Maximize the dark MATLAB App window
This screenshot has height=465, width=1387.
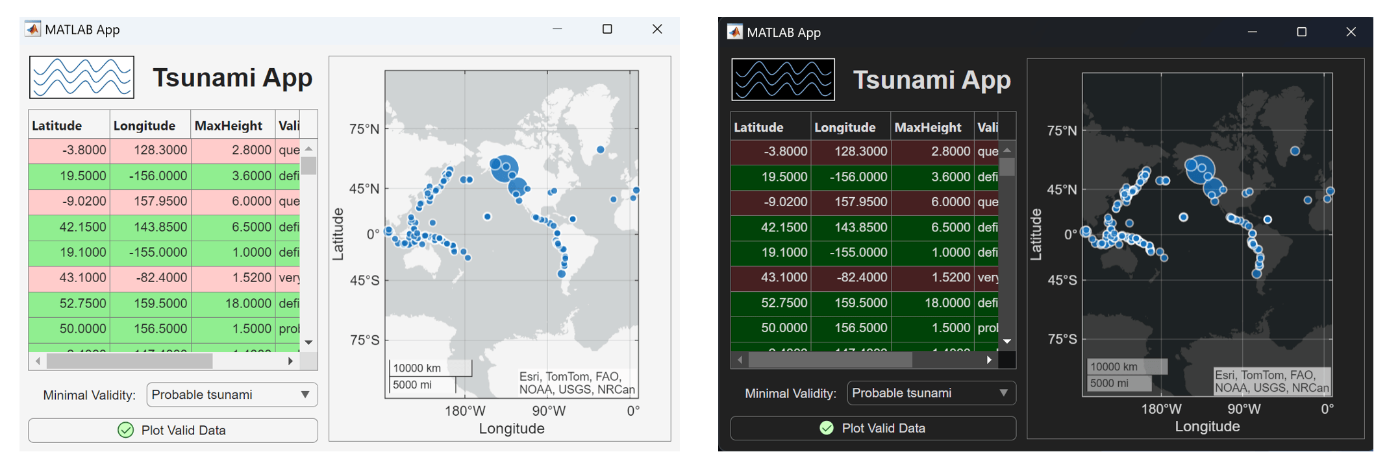coord(1302,32)
